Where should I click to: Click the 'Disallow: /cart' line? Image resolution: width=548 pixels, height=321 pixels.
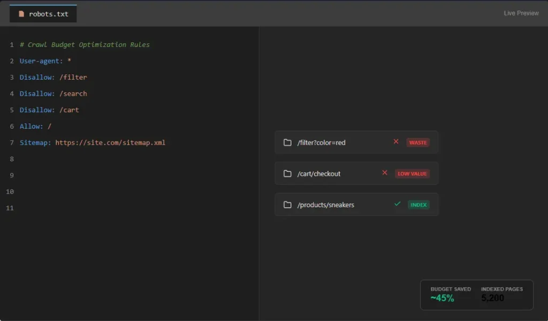click(x=49, y=110)
